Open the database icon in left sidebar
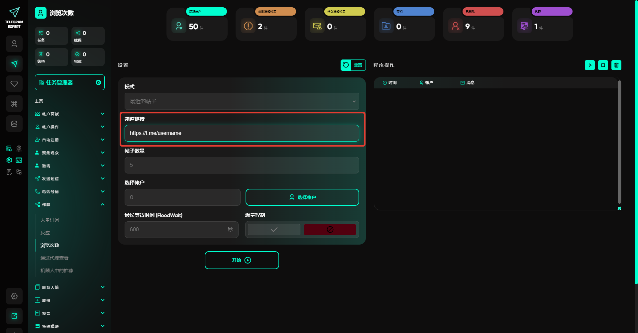The height and width of the screenshot is (333, 638). (14, 124)
